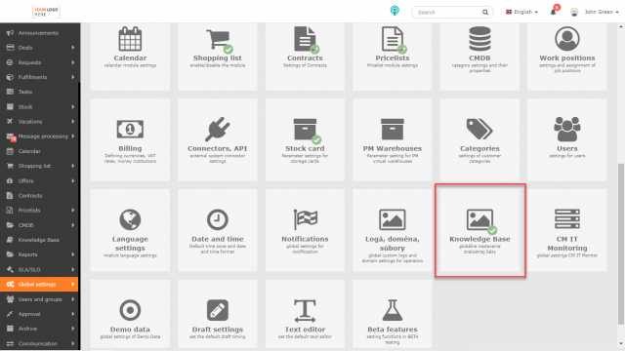Expand the Vacations sidebar arrow
Viewport: 625px width, 351px height.
73,121
